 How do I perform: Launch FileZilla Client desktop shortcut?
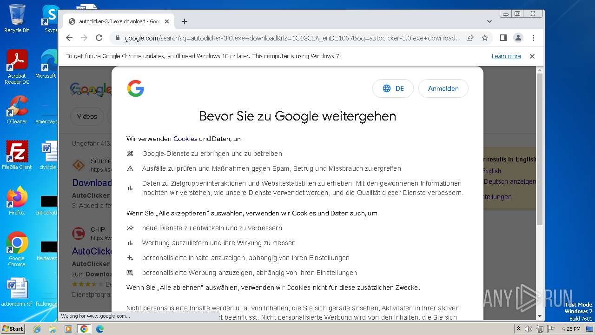[17, 155]
